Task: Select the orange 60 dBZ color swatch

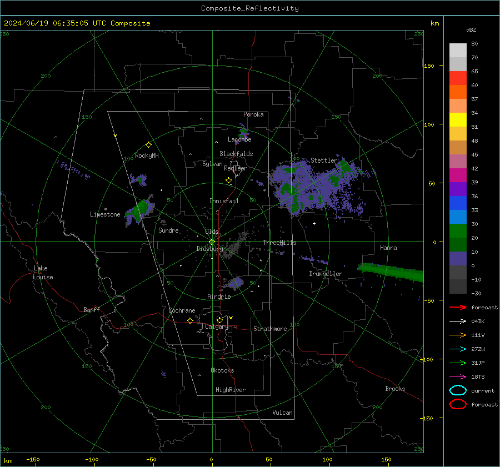Action: (458, 92)
